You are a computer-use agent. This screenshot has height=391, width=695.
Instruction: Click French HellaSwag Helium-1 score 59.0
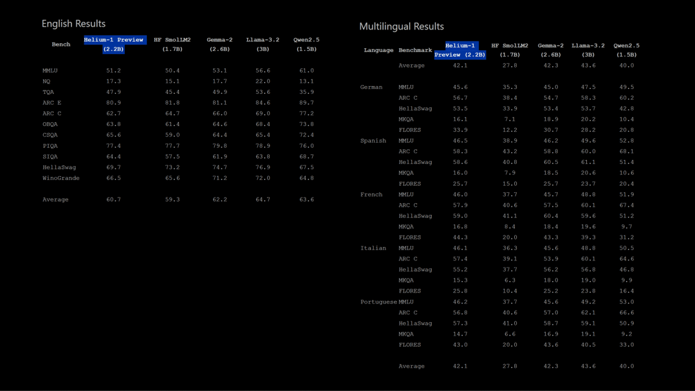tap(460, 216)
